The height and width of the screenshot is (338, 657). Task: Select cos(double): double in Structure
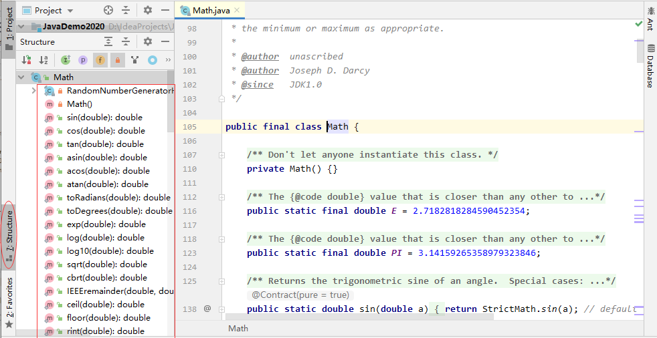tap(106, 131)
